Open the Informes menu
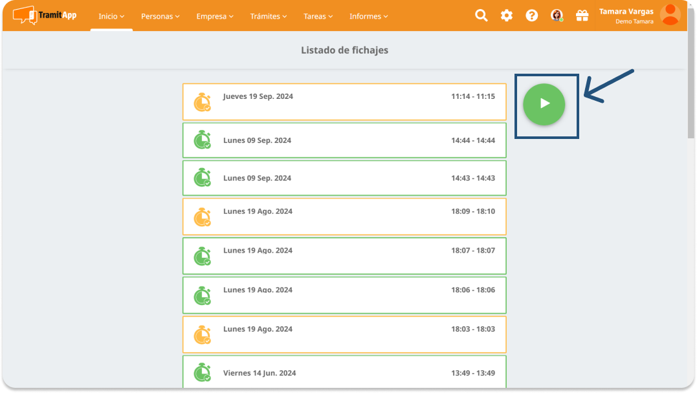 368,16
